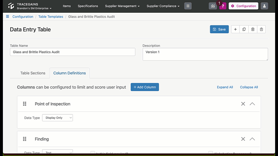The width and height of the screenshot is (278, 156).
Task: Open the analytics chart icon
Action: click(213, 6)
